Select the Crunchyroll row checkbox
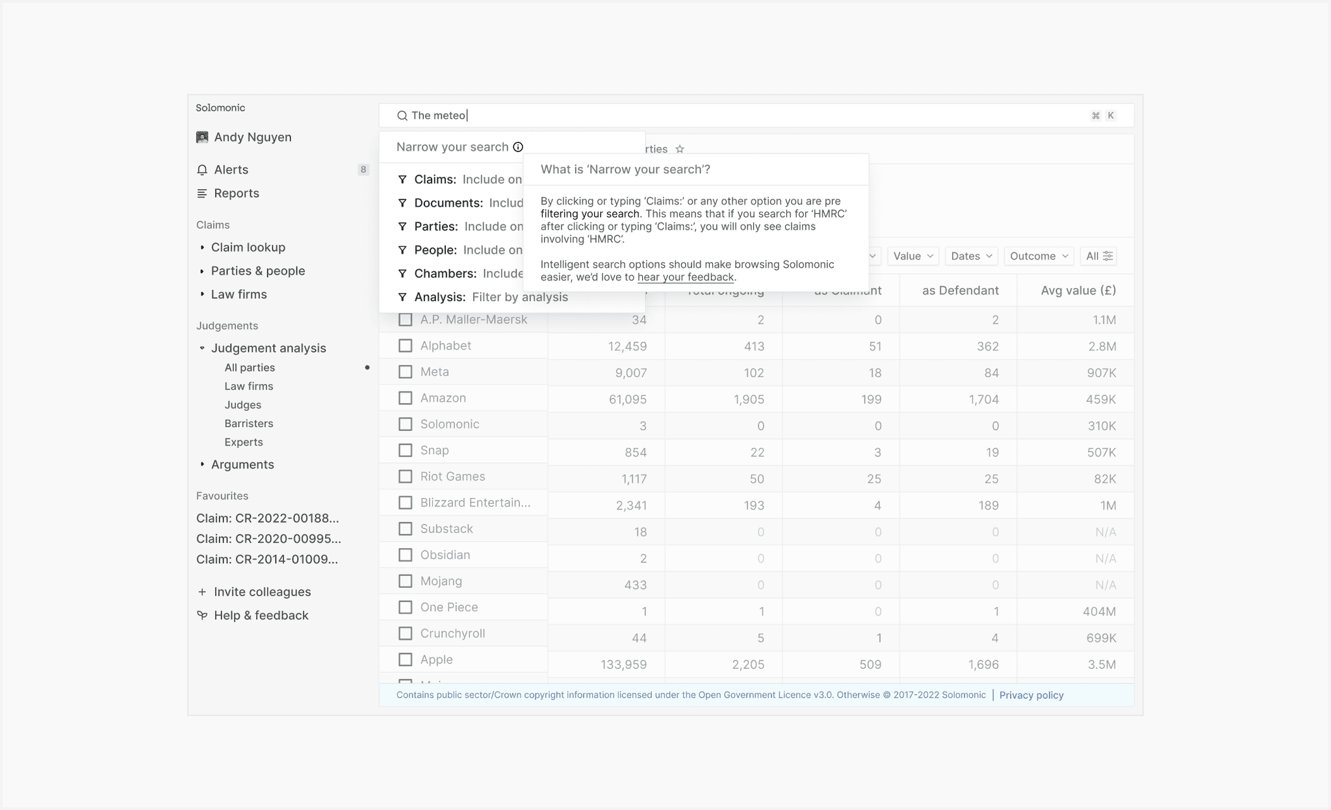 pyautogui.click(x=405, y=633)
